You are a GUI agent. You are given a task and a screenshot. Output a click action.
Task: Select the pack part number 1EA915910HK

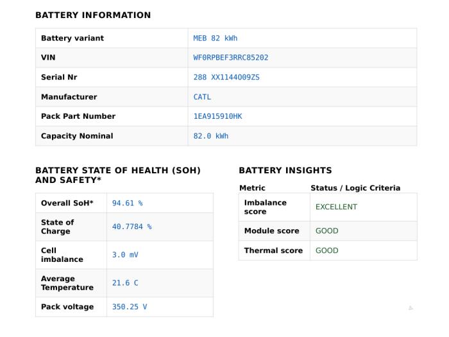click(x=217, y=116)
